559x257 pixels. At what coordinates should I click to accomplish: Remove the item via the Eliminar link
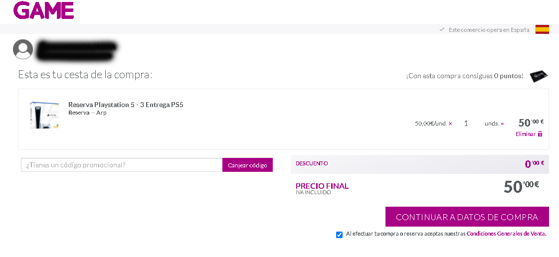526,134
